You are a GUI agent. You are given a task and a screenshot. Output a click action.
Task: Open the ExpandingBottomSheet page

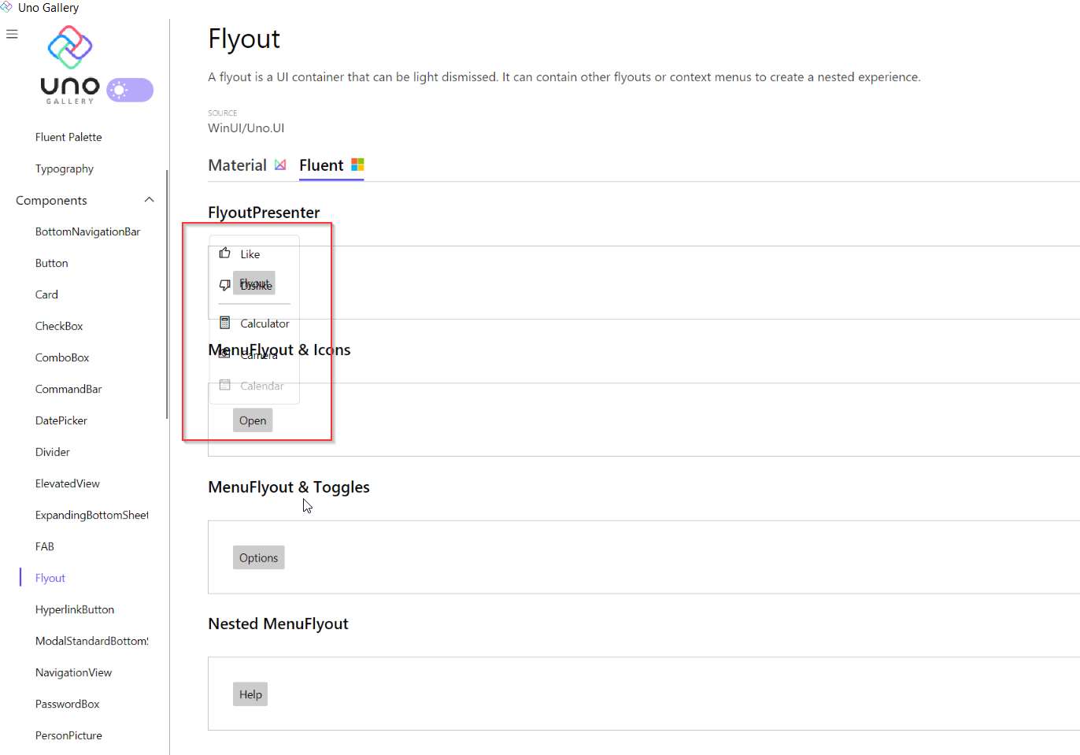coord(92,515)
